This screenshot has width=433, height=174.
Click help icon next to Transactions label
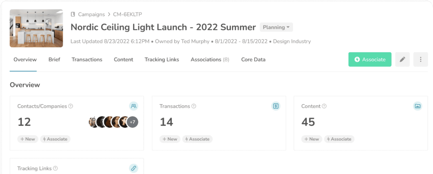point(194,106)
